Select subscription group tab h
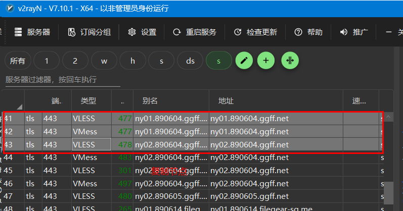The image size is (403, 211). coord(132,61)
